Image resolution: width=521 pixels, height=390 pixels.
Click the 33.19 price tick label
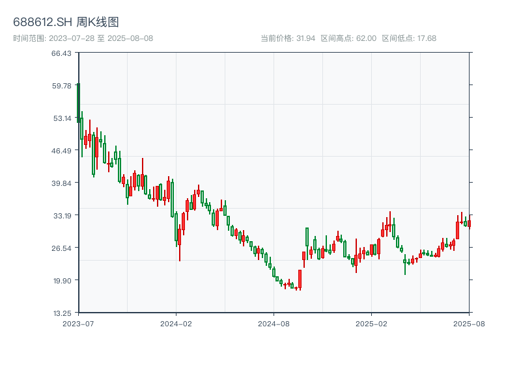click(x=63, y=216)
